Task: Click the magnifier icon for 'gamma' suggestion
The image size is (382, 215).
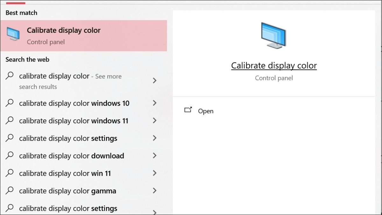Action: (x=10, y=191)
